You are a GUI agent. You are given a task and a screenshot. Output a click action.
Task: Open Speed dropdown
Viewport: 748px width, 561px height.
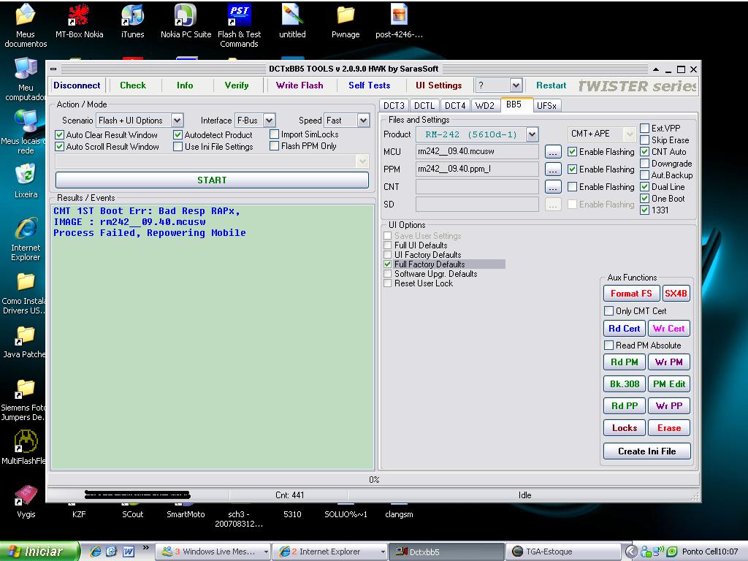[364, 121]
